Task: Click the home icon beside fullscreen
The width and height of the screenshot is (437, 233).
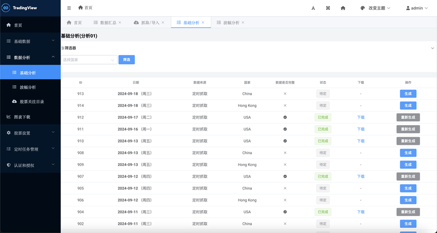Action: (x=343, y=8)
